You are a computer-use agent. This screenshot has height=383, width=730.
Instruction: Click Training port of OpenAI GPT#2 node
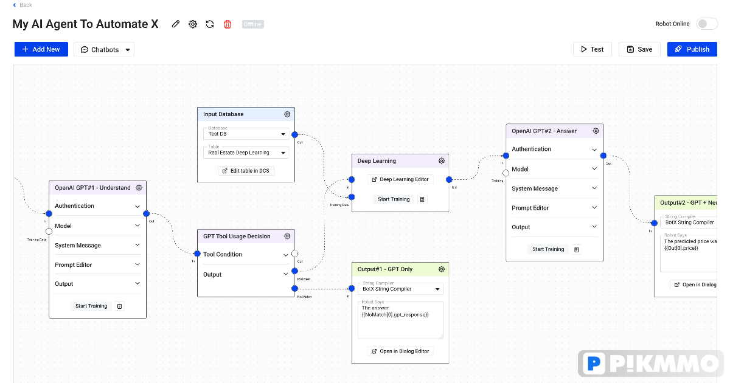click(506, 173)
